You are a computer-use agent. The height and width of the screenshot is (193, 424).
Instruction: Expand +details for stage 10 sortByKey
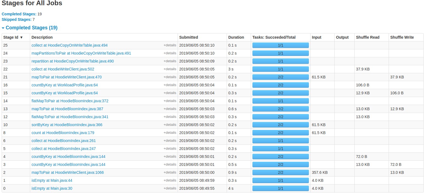[x=170, y=125]
